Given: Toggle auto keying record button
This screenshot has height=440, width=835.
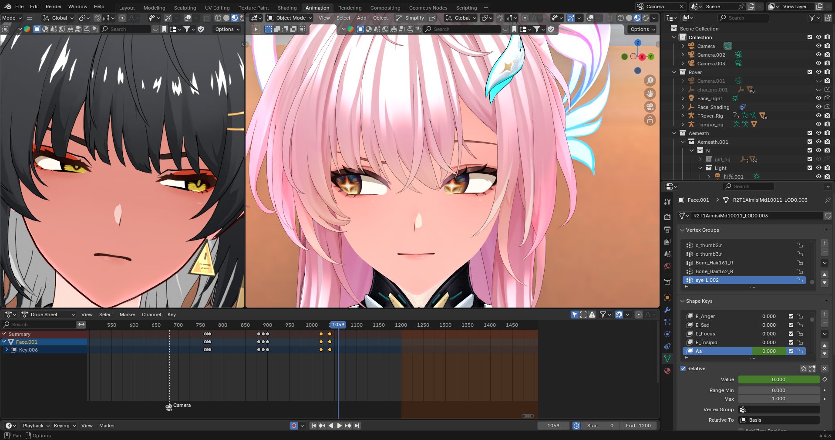Looking at the screenshot, I should pos(294,426).
